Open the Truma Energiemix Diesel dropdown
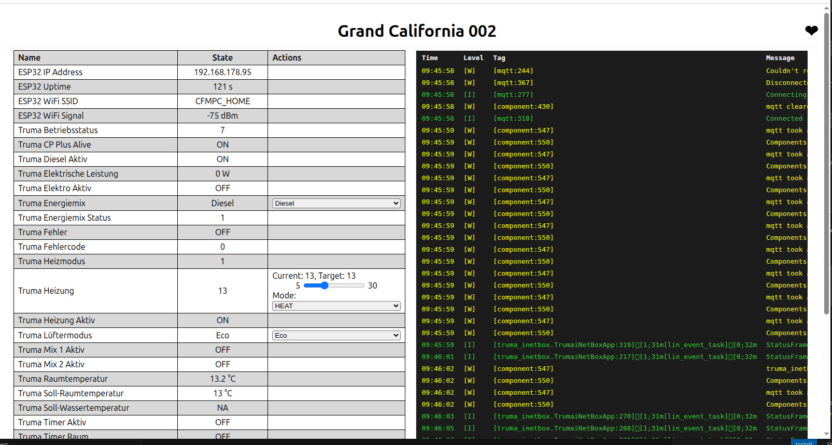This screenshot has width=832, height=445. (x=336, y=204)
